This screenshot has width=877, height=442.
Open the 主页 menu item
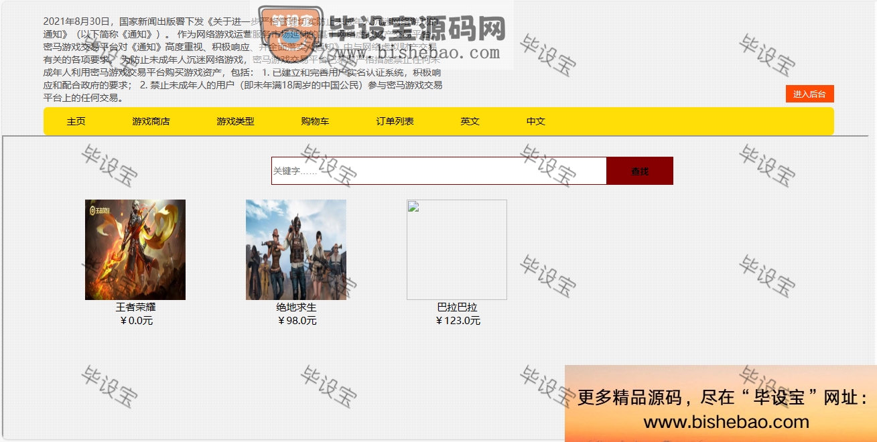76,121
